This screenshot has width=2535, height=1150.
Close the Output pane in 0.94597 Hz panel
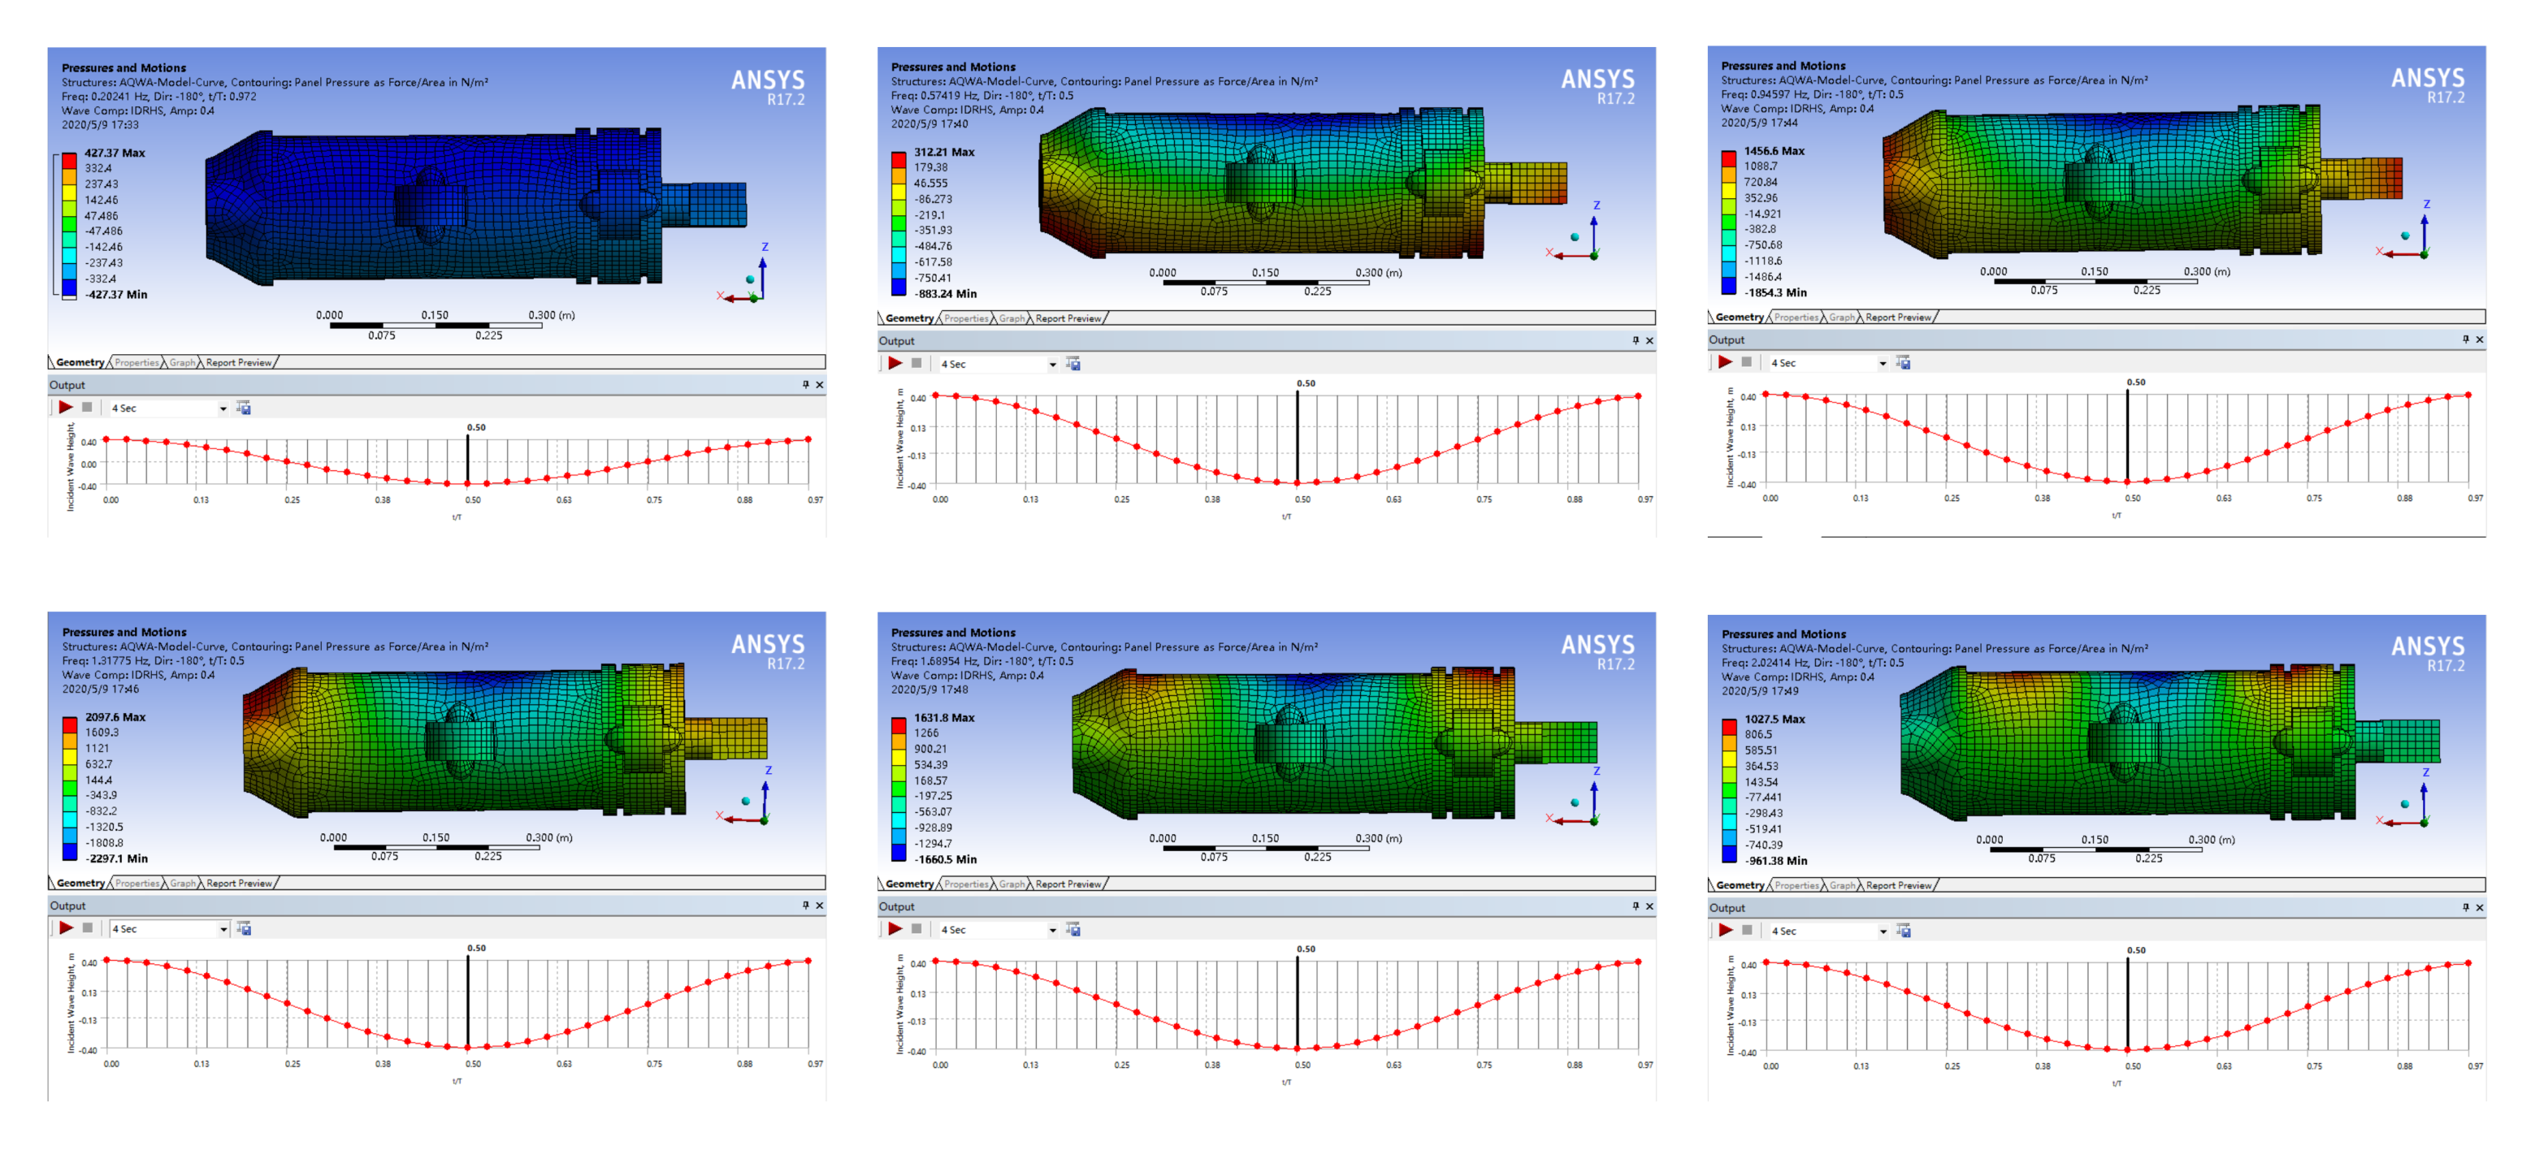[2479, 339]
